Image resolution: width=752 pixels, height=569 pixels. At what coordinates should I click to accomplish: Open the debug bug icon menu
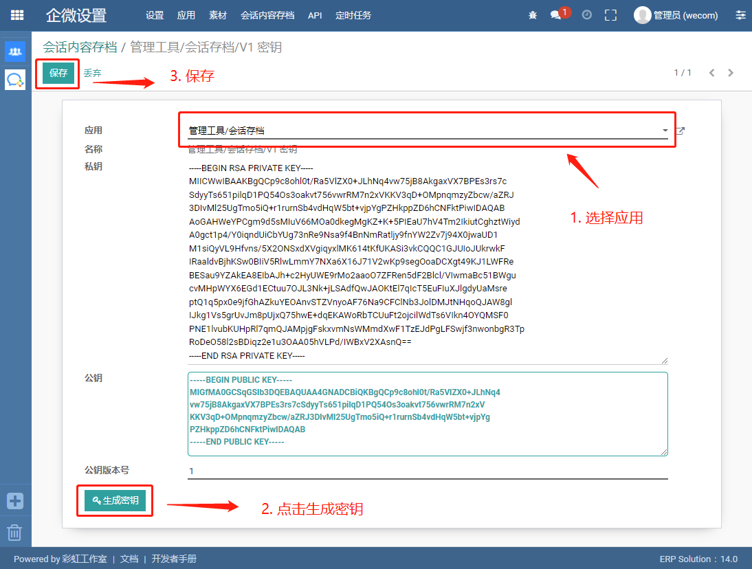[x=532, y=15]
